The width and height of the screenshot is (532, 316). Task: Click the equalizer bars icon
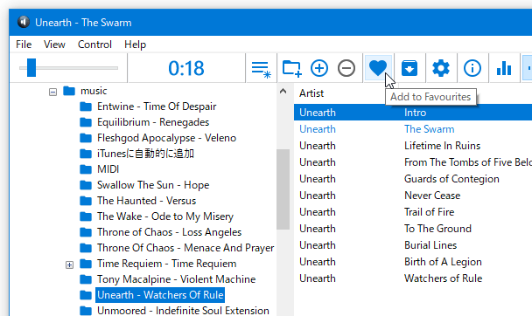[504, 68]
